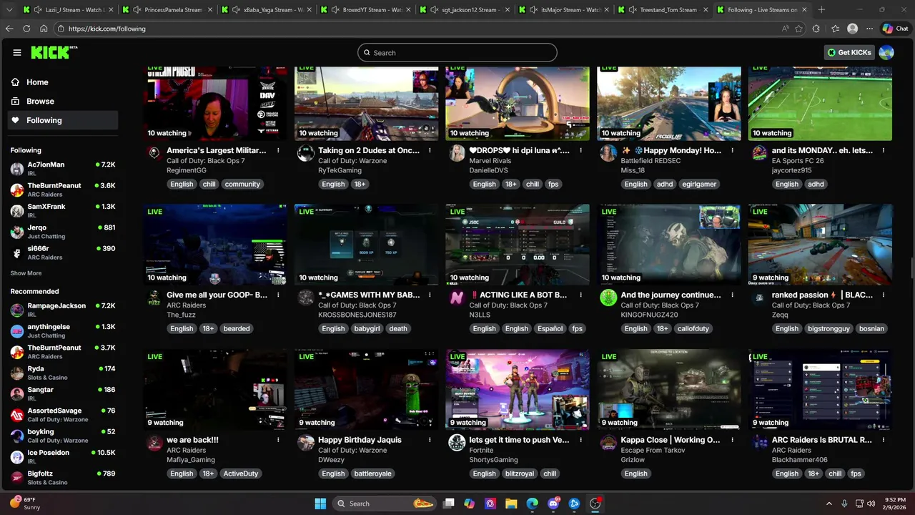Image resolution: width=915 pixels, height=515 pixels.
Task: Click the battleroyale tag under DWeezy
Action: click(373, 474)
